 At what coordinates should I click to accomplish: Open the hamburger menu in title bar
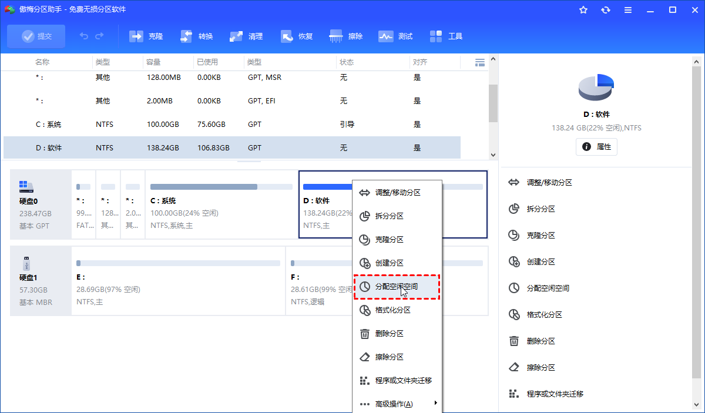628,10
